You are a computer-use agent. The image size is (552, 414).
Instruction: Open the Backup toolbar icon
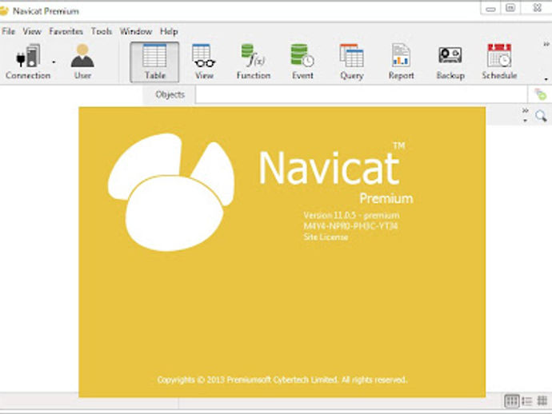[x=450, y=62]
